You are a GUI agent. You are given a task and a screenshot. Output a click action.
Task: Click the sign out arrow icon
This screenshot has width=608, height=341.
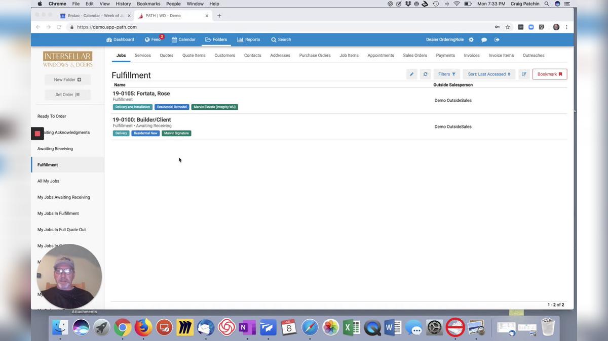(x=497, y=39)
